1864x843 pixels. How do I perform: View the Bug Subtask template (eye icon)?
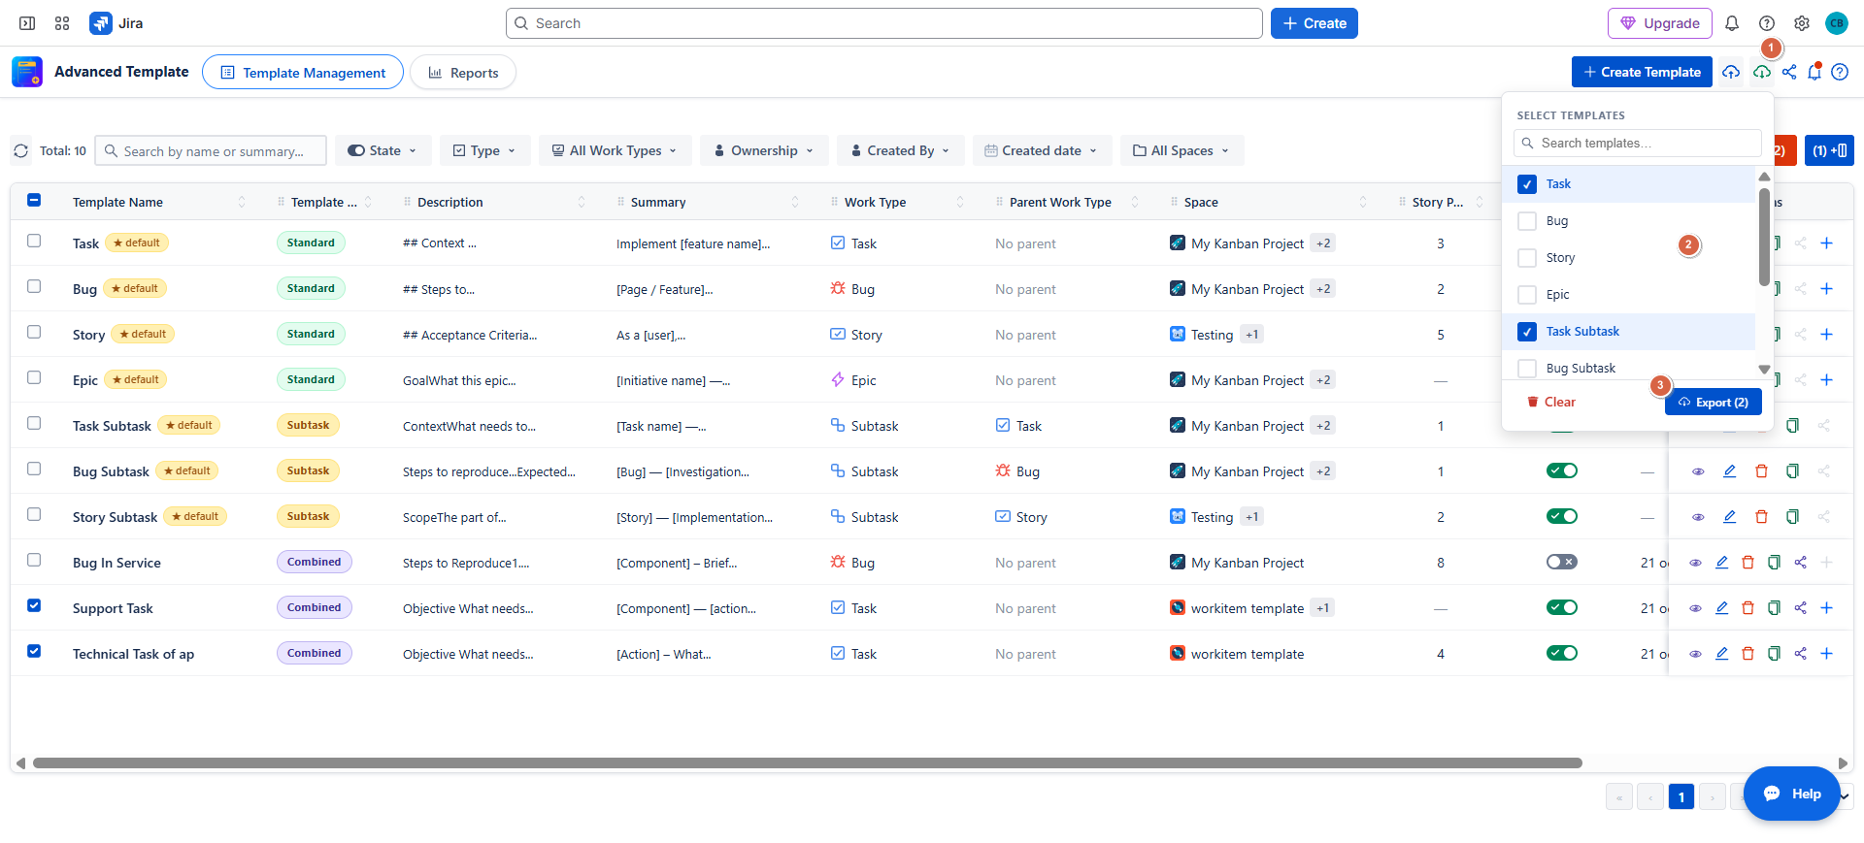tap(1698, 471)
